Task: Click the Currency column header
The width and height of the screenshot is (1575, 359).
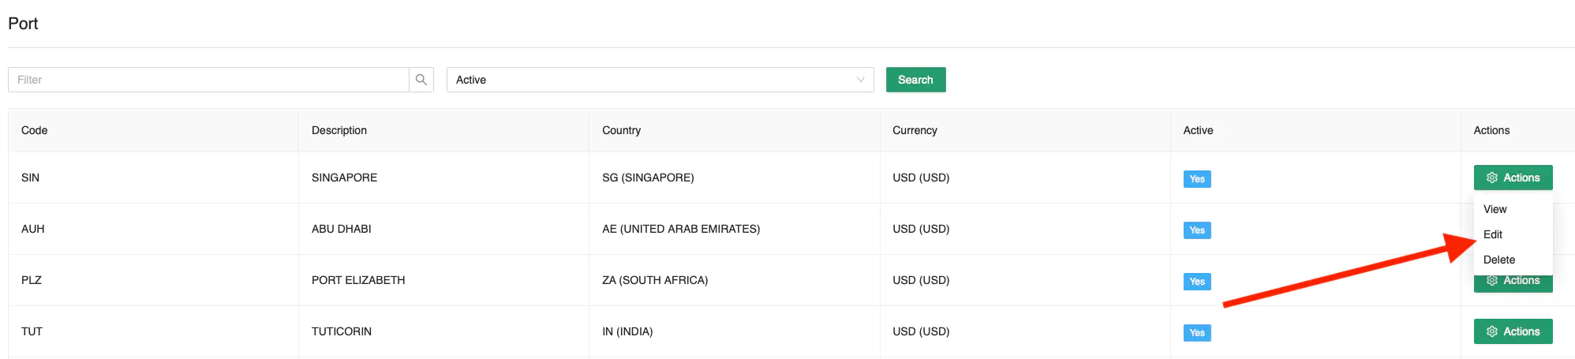Action: pyautogui.click(x=915, y=130)
